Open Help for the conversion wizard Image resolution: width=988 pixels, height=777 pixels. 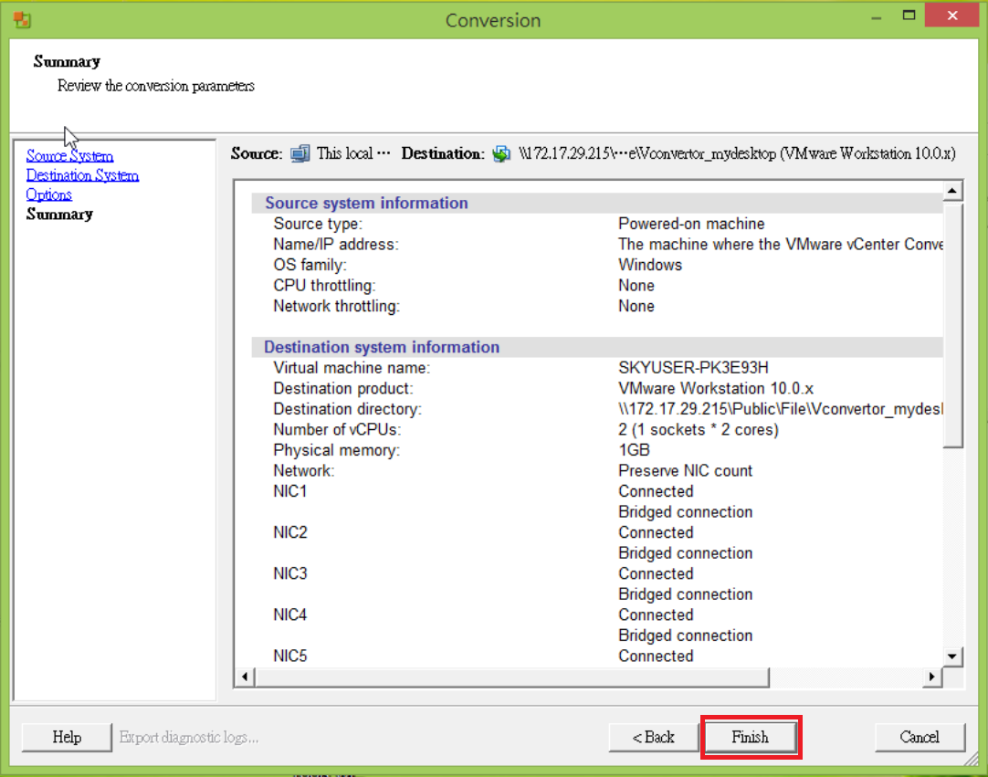click(x=67, y=737)
